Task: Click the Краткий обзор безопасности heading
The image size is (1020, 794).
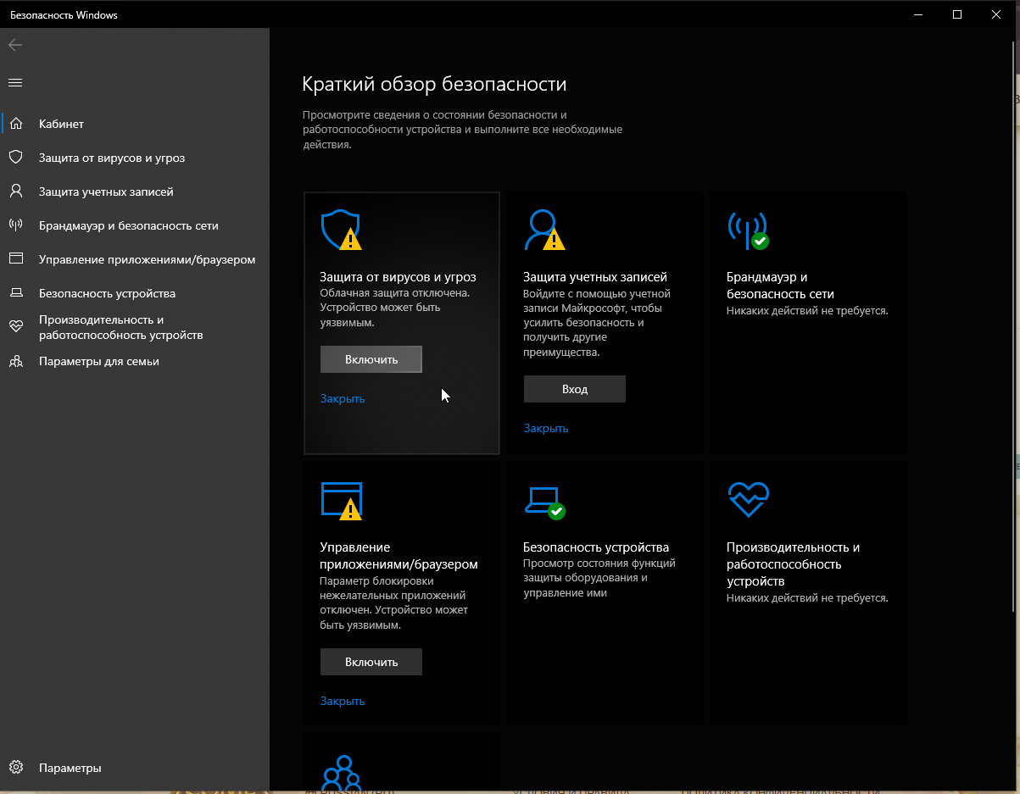Action: [434, 84]
